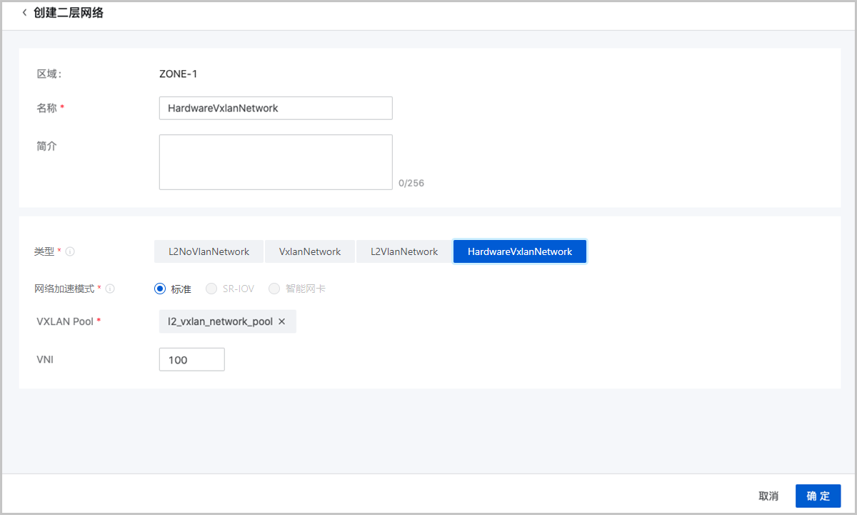The width and height of the screenshot is (857, 515).
Task: Click the info icon beside 网络加速模式
Action: tap(110, 289)
